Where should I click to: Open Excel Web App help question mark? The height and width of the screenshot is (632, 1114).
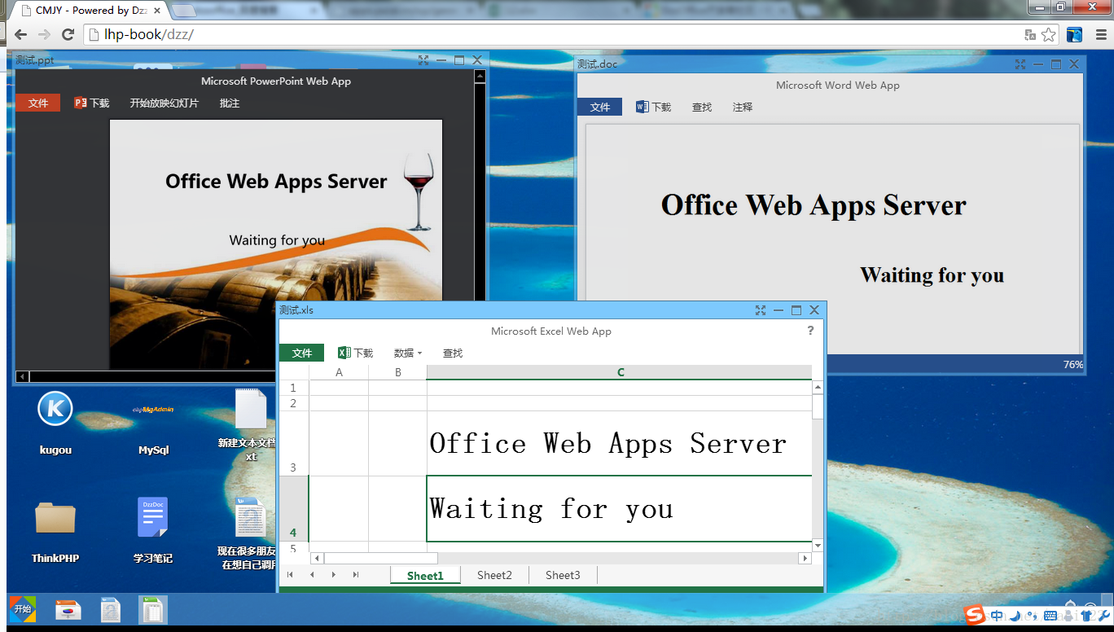810,331
